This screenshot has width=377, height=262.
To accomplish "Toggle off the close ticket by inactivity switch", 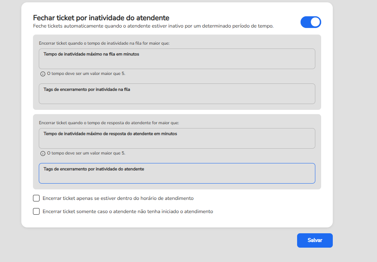I will [311, 22].
